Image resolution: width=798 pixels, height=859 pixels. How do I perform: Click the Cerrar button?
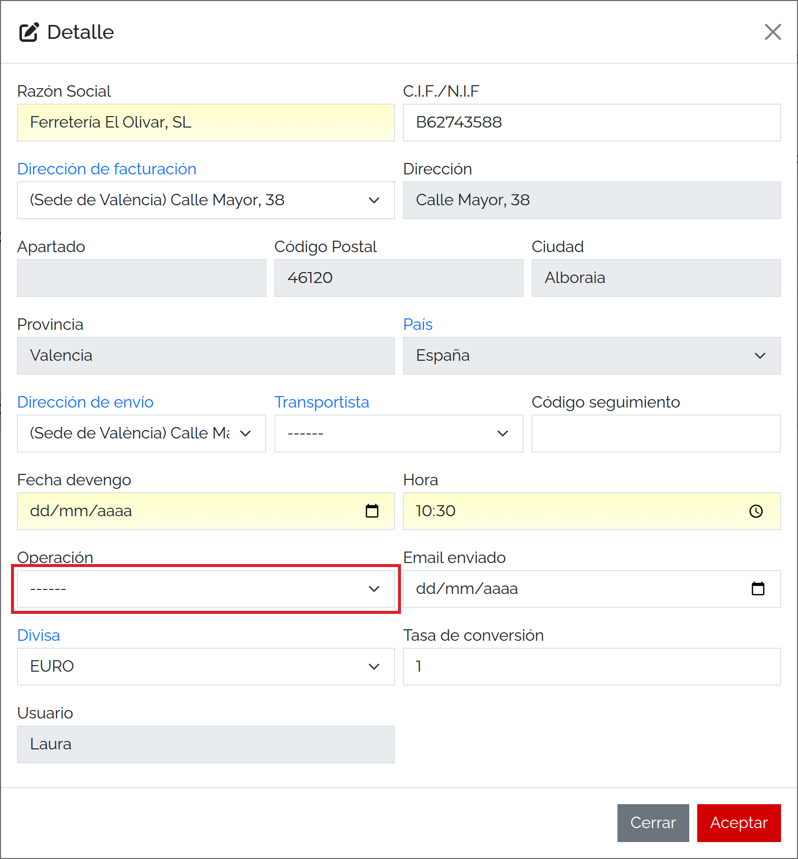[653, 823]
